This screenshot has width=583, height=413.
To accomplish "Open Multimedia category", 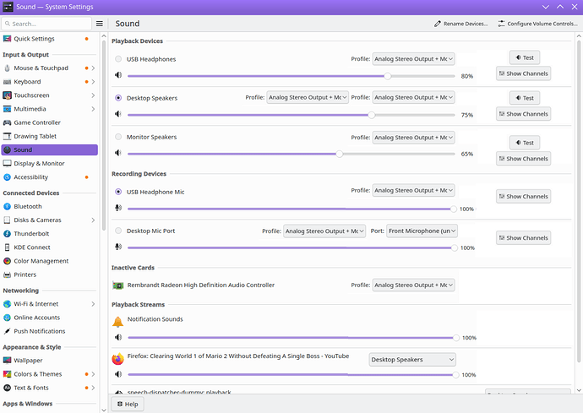I will point(49,109).
